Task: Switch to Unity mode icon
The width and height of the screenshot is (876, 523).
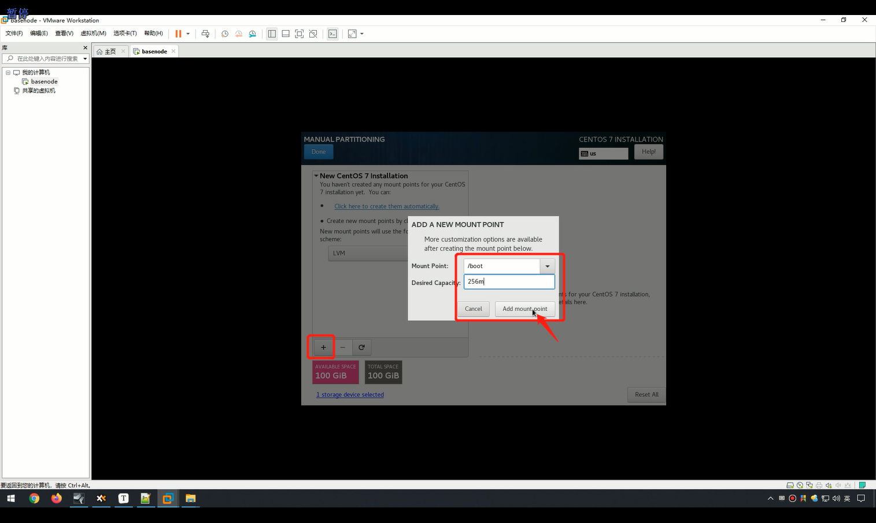Action: 313,34
